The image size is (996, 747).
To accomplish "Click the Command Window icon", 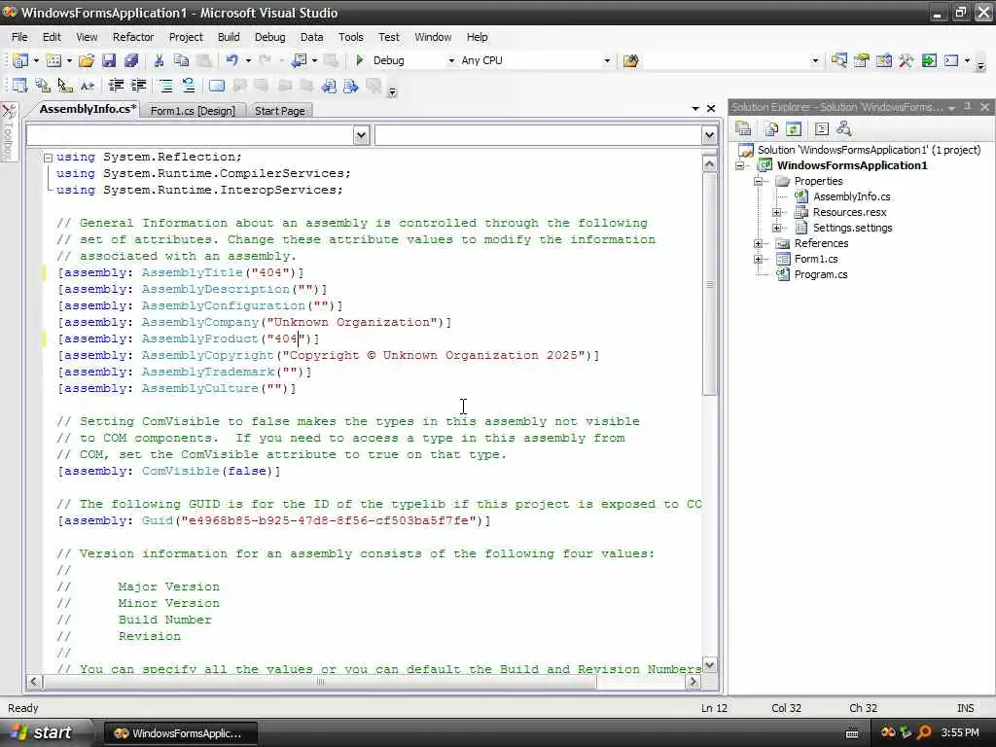I will point(951,60).
